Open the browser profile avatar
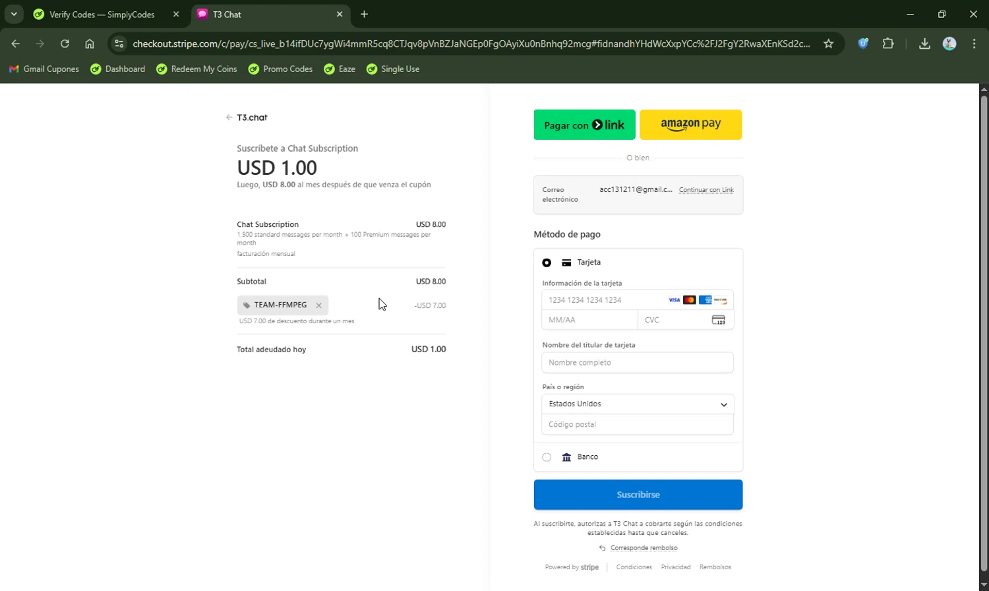This screenshot has height=591, width=989. pyautogui.click(x=949, y=44)
